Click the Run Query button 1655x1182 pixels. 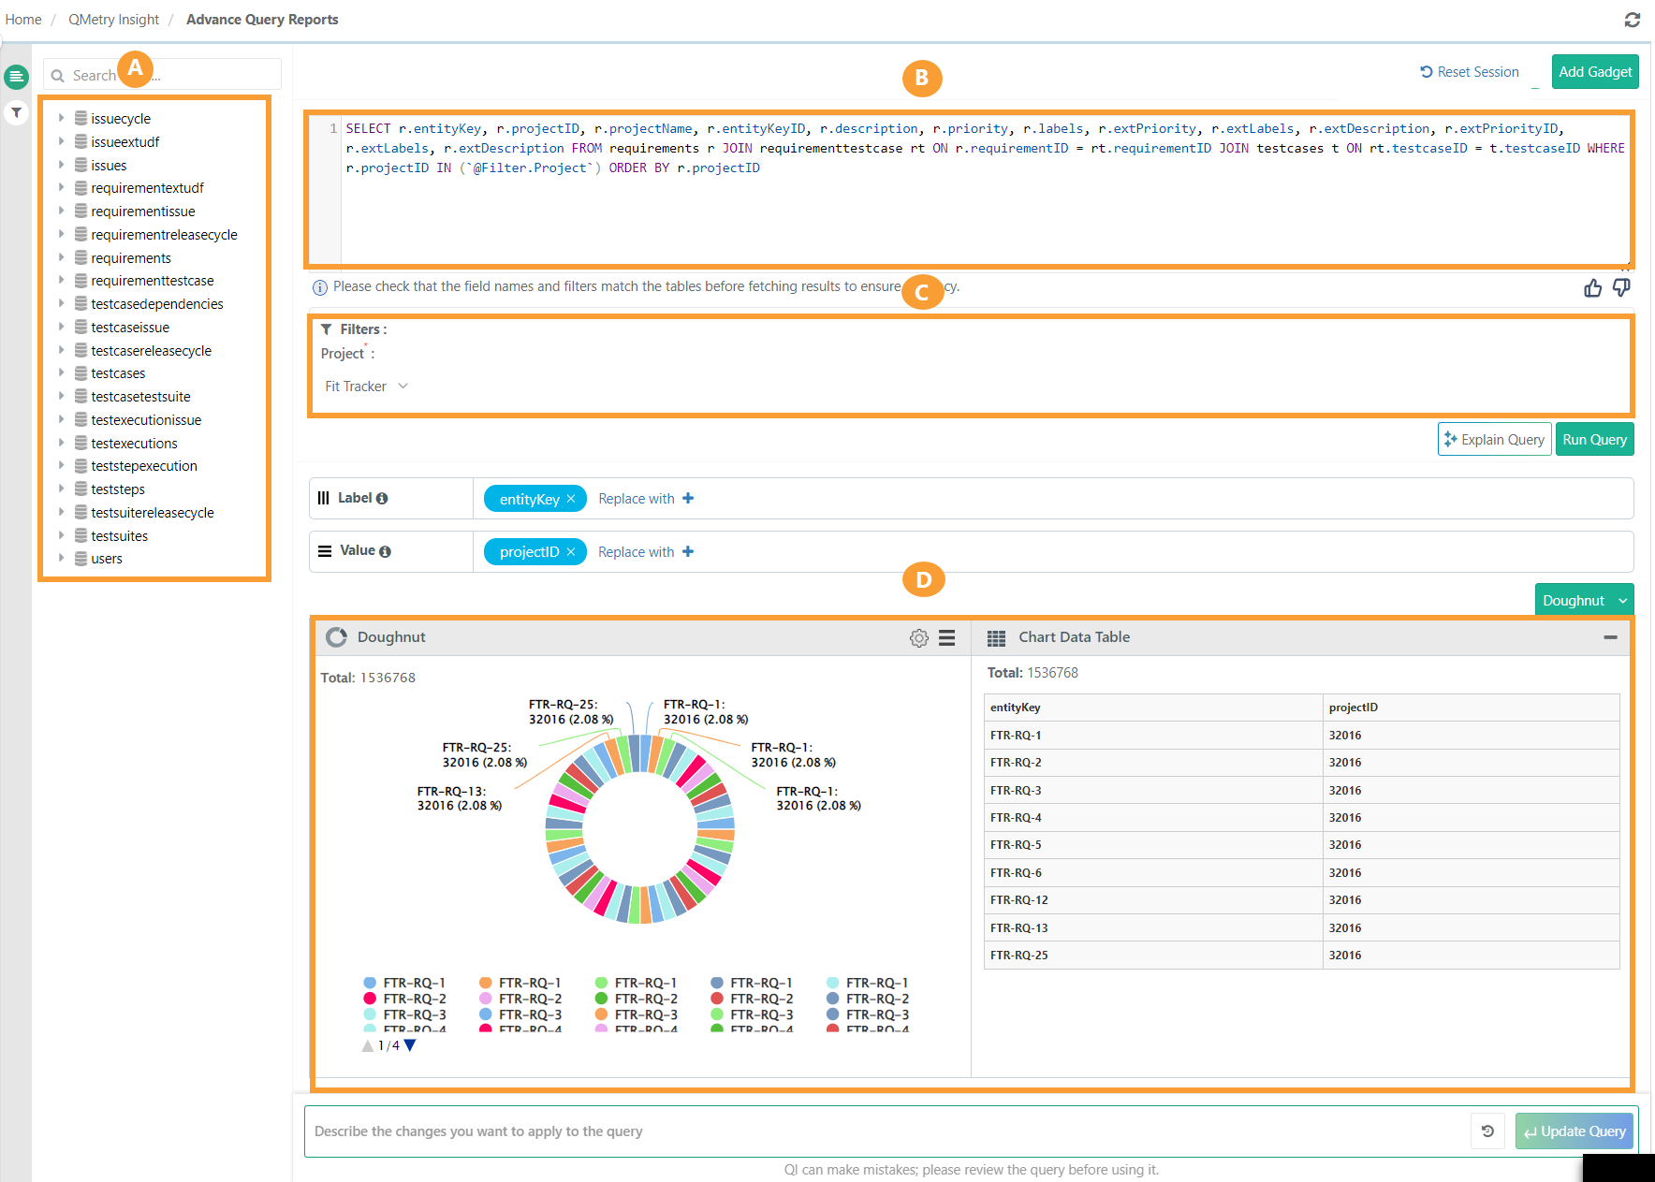click(x=1594, y=440)
